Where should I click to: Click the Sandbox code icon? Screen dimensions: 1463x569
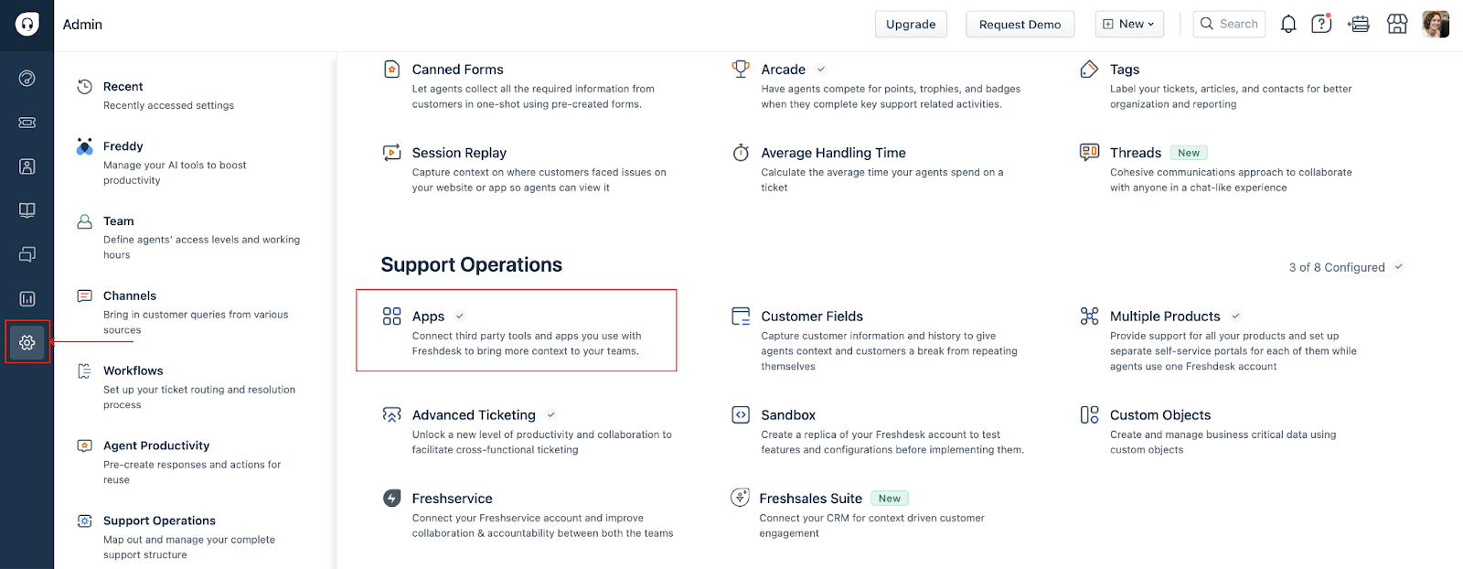(741, 415)
